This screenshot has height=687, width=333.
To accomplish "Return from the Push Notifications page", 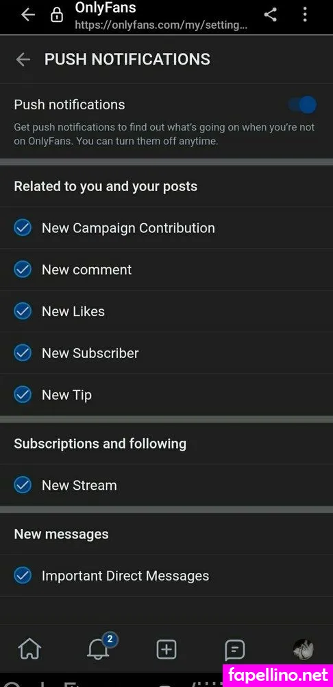I will tap(23, 60).
